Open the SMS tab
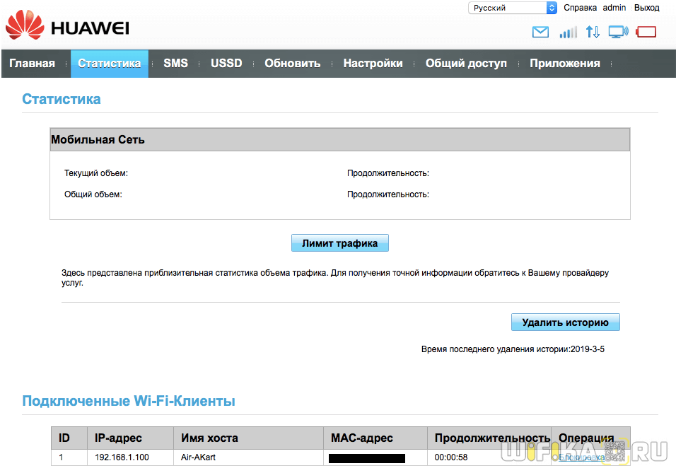This screenshot has height=473, width=676. click(x=175, y=64)
